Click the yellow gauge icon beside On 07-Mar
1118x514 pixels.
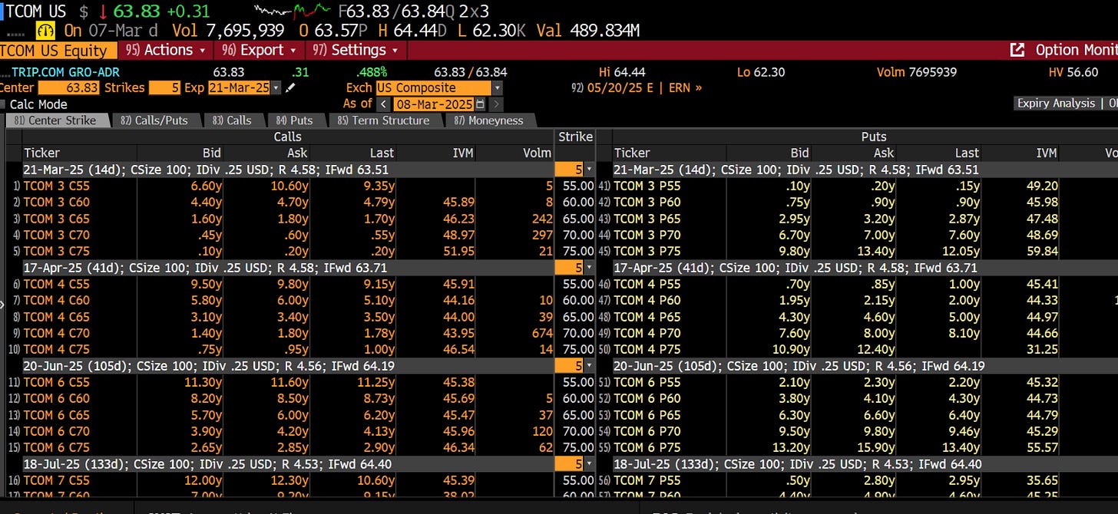click(46, 31)
